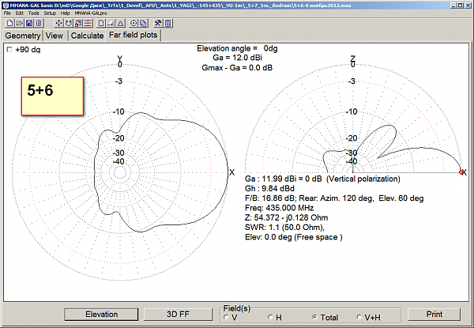474x328 pixels.
Task: Click the stack (red dots lines) toolbar icon
Action: pyautogui.click(x=88, y=23)
